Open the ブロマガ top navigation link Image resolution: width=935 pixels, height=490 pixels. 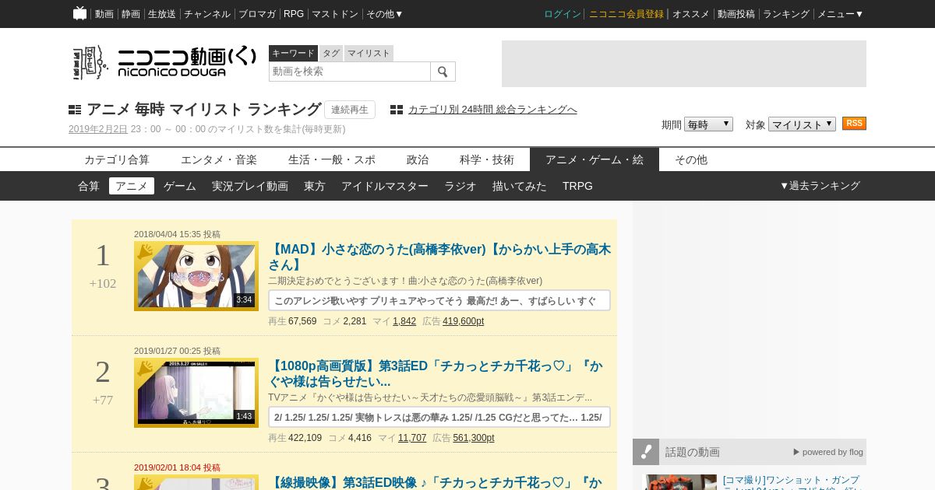257,14
